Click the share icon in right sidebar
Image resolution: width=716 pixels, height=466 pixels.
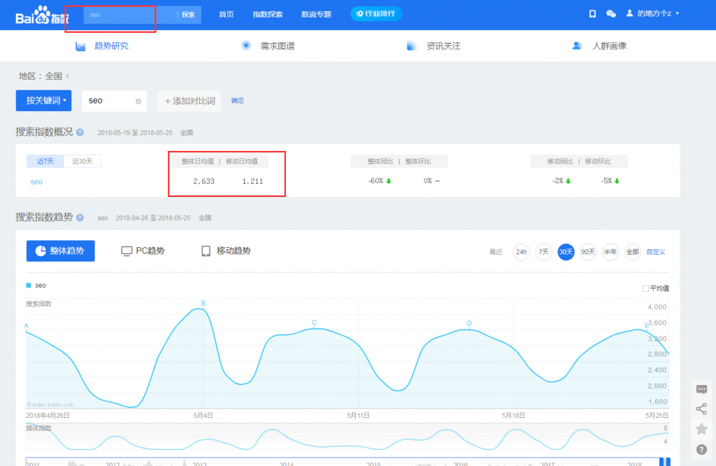pos(701,409)
